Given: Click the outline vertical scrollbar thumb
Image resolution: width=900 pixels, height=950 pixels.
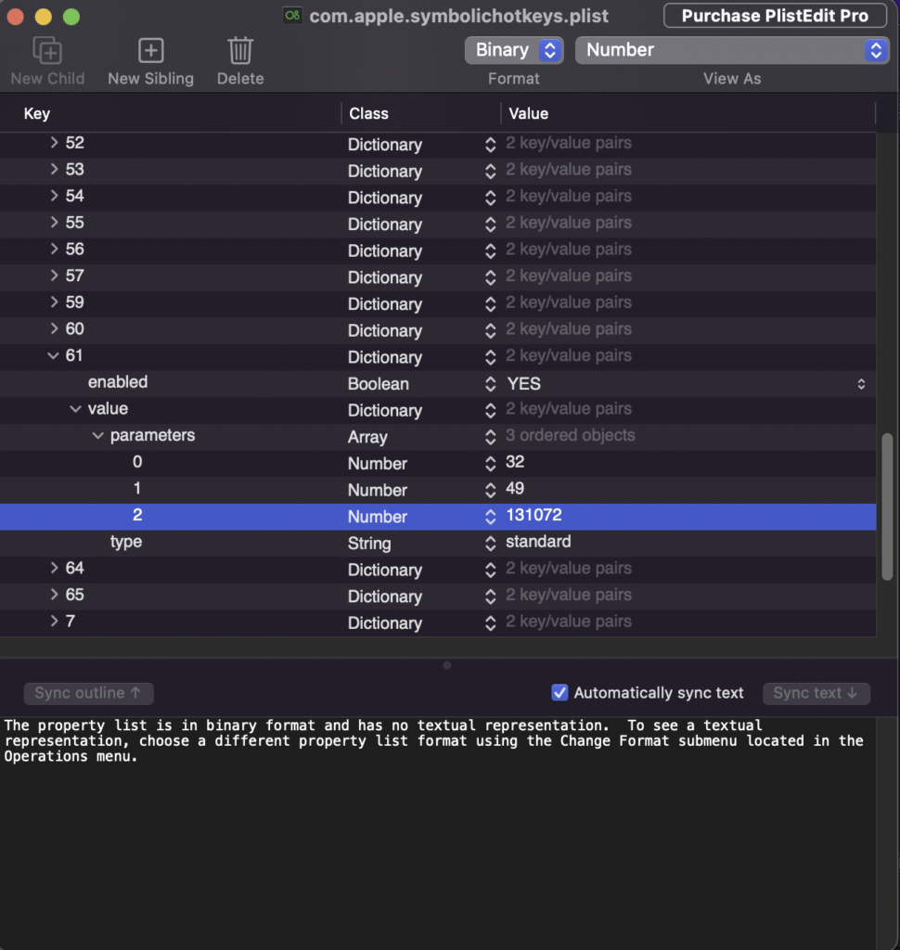Looking at the screenshot, I should coord(887,507).
